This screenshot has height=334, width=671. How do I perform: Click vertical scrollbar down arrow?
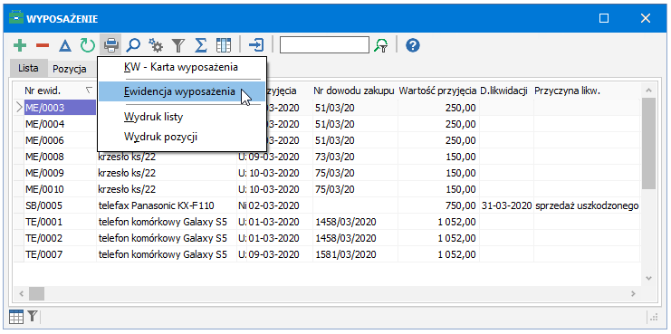tap(648, 278)
